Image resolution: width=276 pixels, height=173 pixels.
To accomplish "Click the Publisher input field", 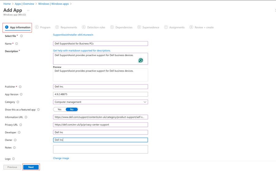I will tap(101, 87).
